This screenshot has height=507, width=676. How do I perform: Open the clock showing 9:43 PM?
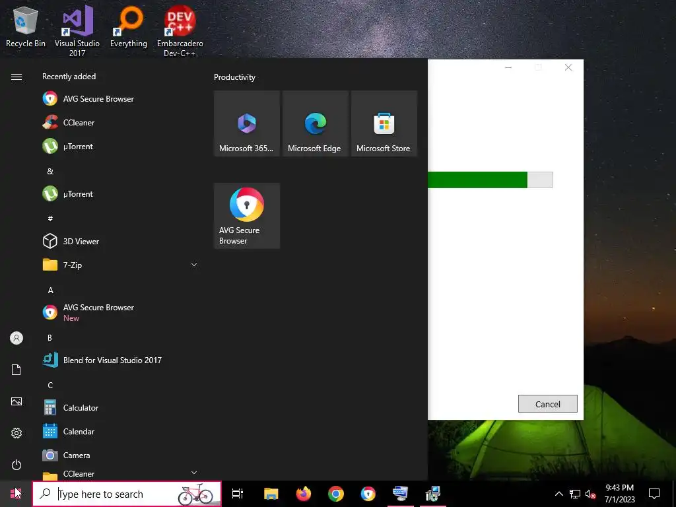619,494
